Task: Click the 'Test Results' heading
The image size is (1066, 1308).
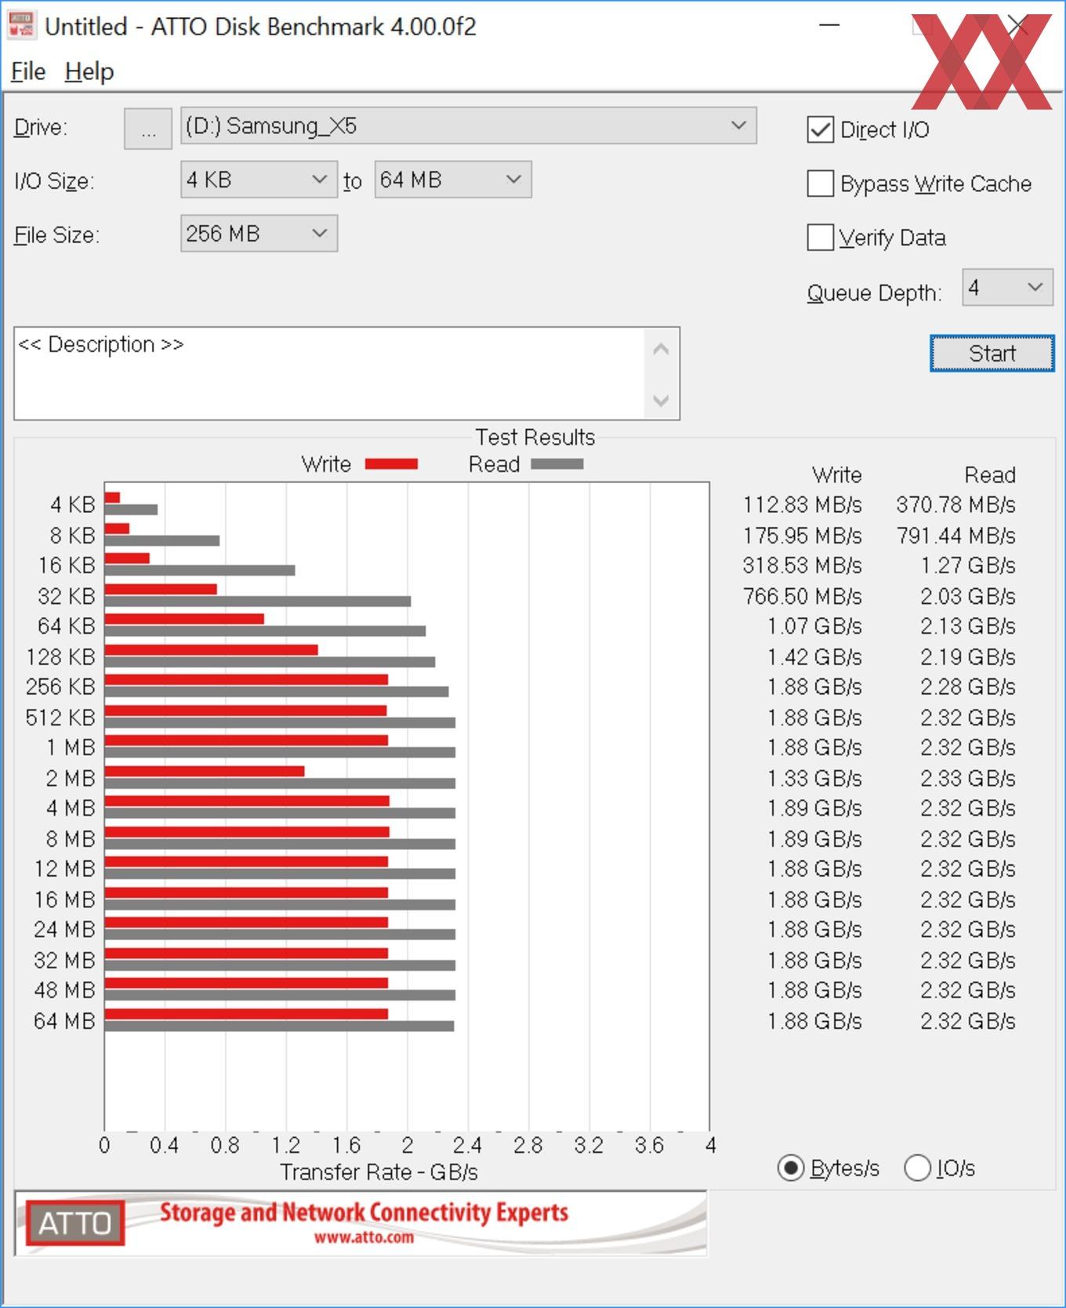Action: pyautogui.click(x=535, y=437)
